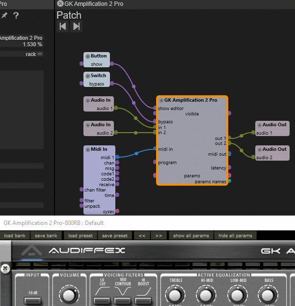Click the Midi In sysex output pin
Screen dimensions: 295x306
117,211
